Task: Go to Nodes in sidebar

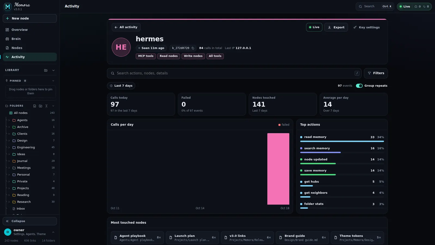Action: (x=30, y=48)
